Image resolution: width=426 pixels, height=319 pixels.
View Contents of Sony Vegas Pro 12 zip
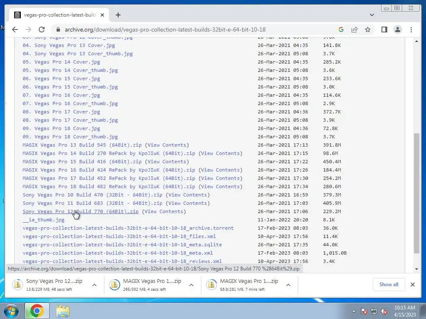[x=164, y=211]
